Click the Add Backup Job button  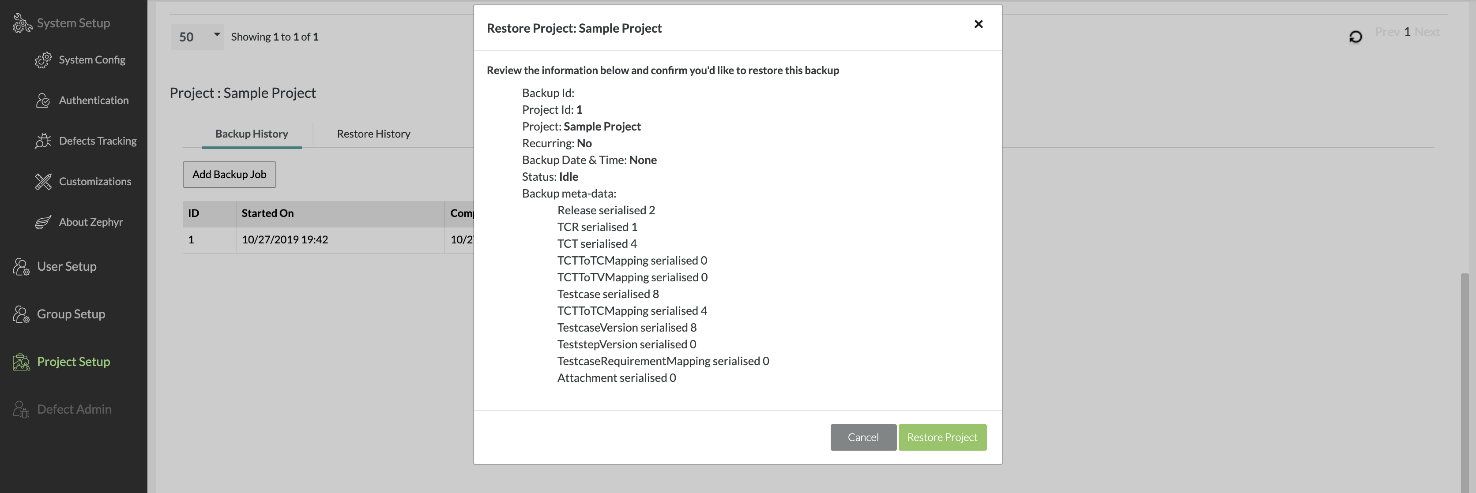(229, 175)
